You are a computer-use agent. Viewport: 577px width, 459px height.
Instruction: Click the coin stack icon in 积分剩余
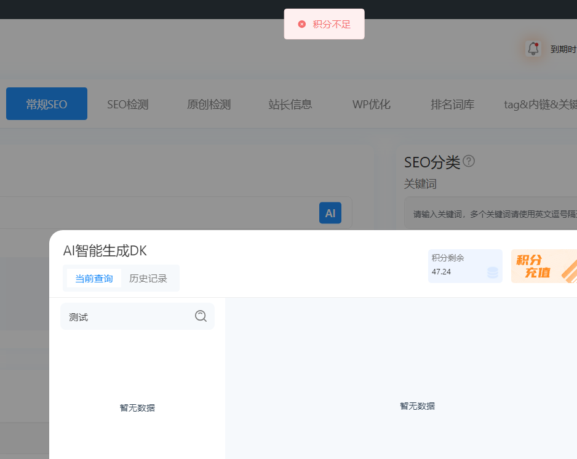(493, 273)
